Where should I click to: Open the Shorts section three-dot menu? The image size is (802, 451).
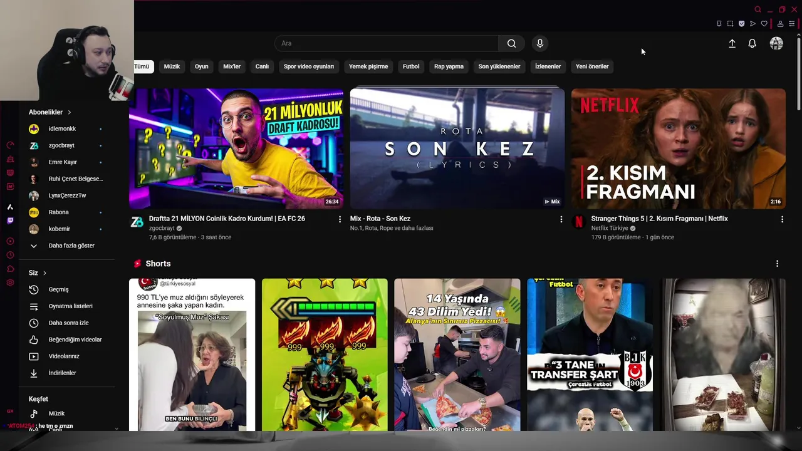[x=777, y=264]
